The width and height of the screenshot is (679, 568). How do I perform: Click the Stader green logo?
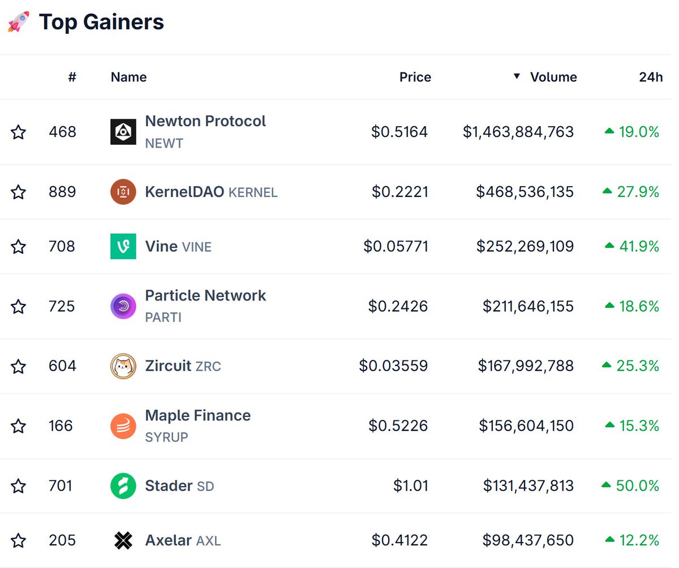point(123,486)
